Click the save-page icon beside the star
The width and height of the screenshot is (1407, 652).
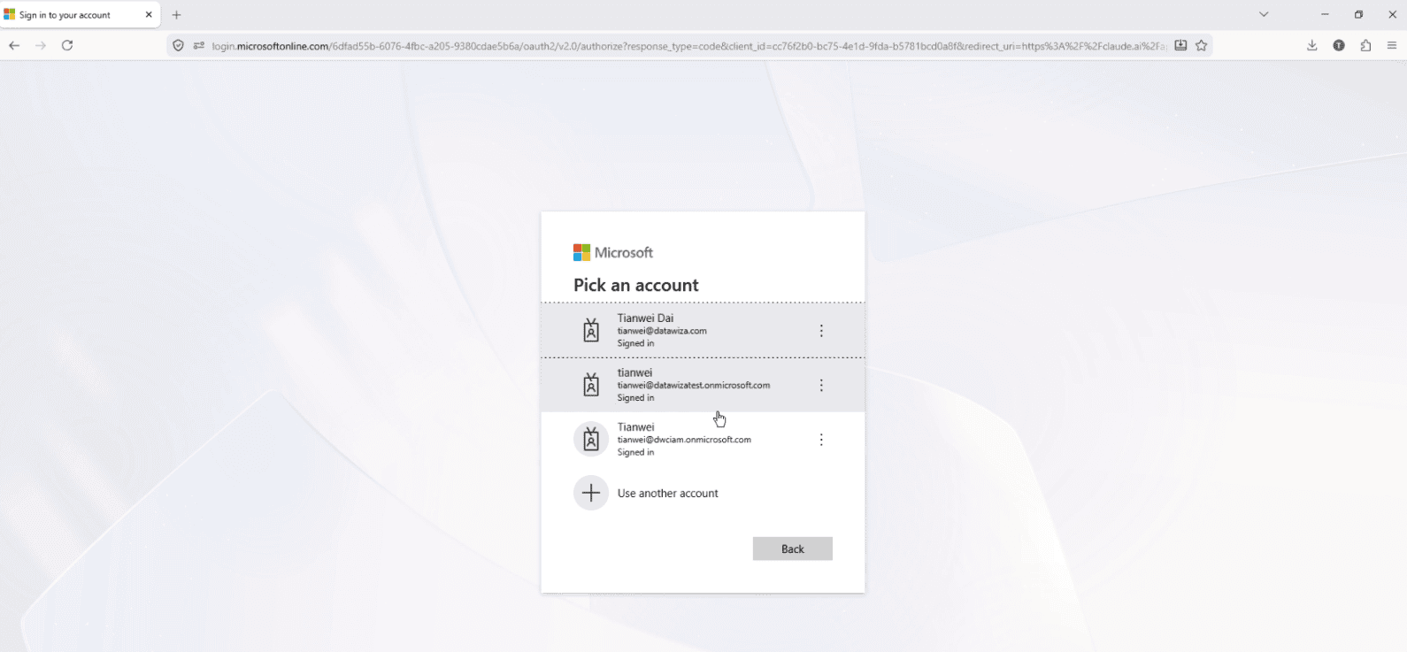coord(1180,46)
